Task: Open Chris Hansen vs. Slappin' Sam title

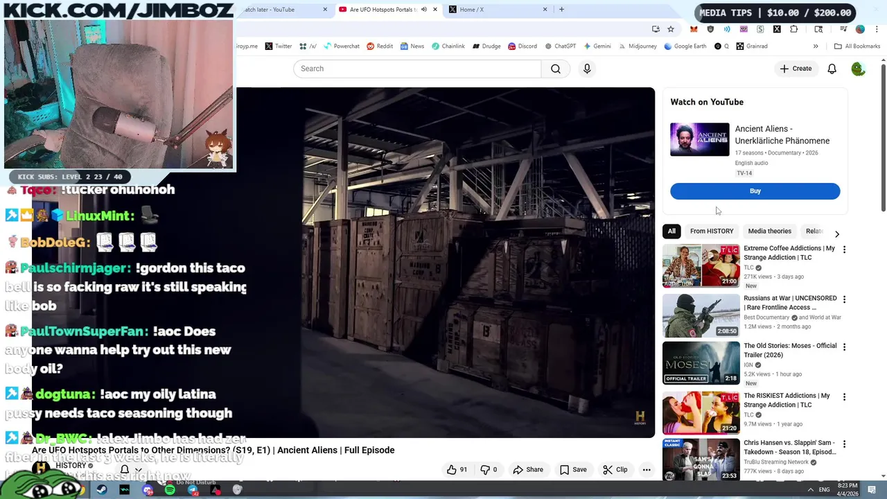Action: point(790,447)
